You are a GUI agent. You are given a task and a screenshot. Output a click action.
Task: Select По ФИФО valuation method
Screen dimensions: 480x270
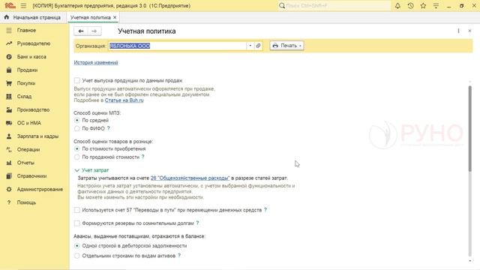tap(76, 128)
